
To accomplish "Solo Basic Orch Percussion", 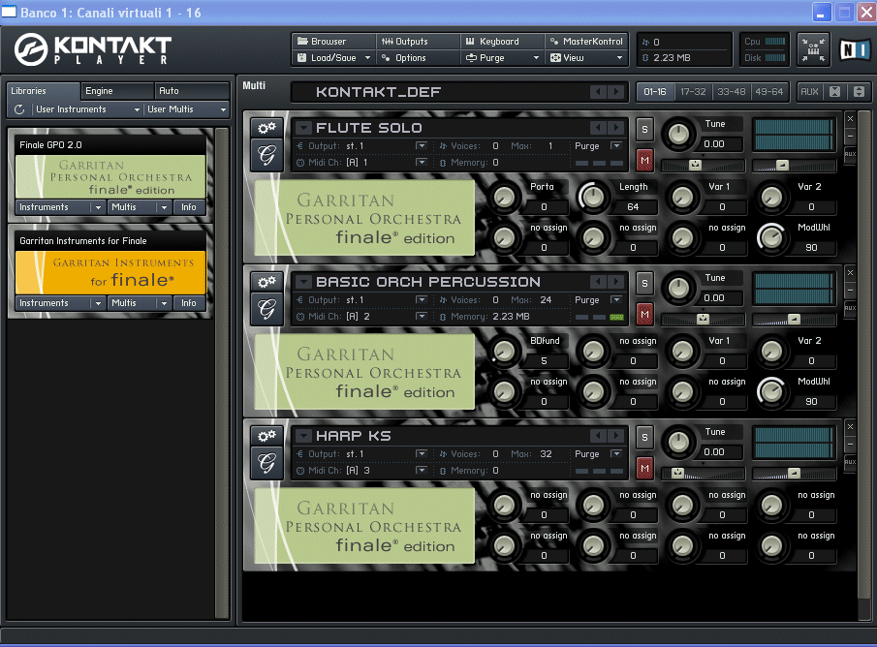I will pyautogui.click(x=644, y=283).
